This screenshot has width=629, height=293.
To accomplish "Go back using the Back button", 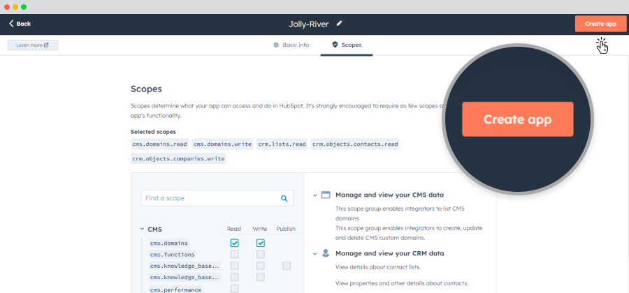I will 20,24.
